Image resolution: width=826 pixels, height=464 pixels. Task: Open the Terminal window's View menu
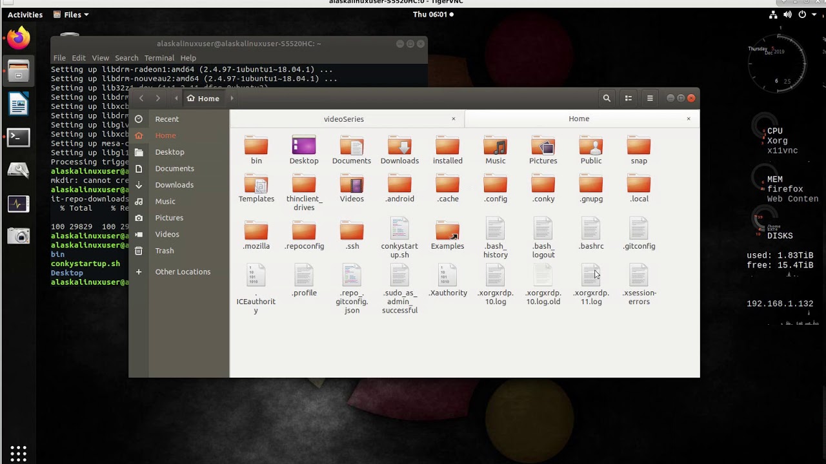(100, 58)
